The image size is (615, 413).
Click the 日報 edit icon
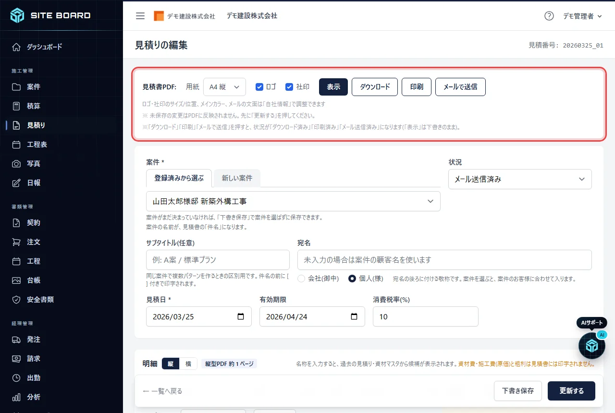(16, 183)
